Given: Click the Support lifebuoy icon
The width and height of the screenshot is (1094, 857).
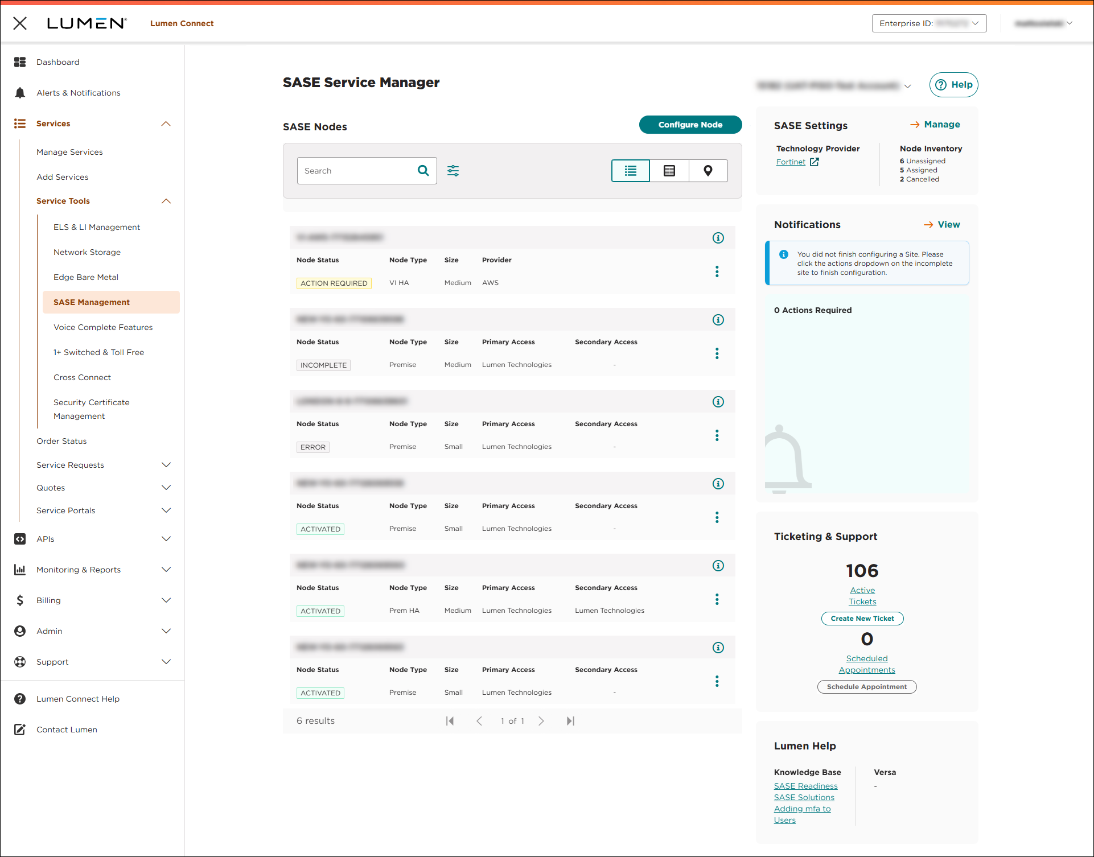Looking at the screenshot, I should coord(20,662).
